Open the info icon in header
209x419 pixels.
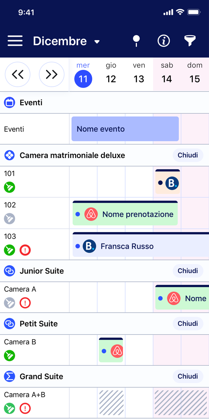pyautogui.click(x=164, y=41)
